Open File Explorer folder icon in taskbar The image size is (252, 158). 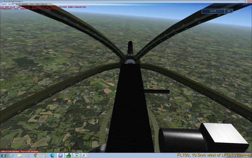20,155
